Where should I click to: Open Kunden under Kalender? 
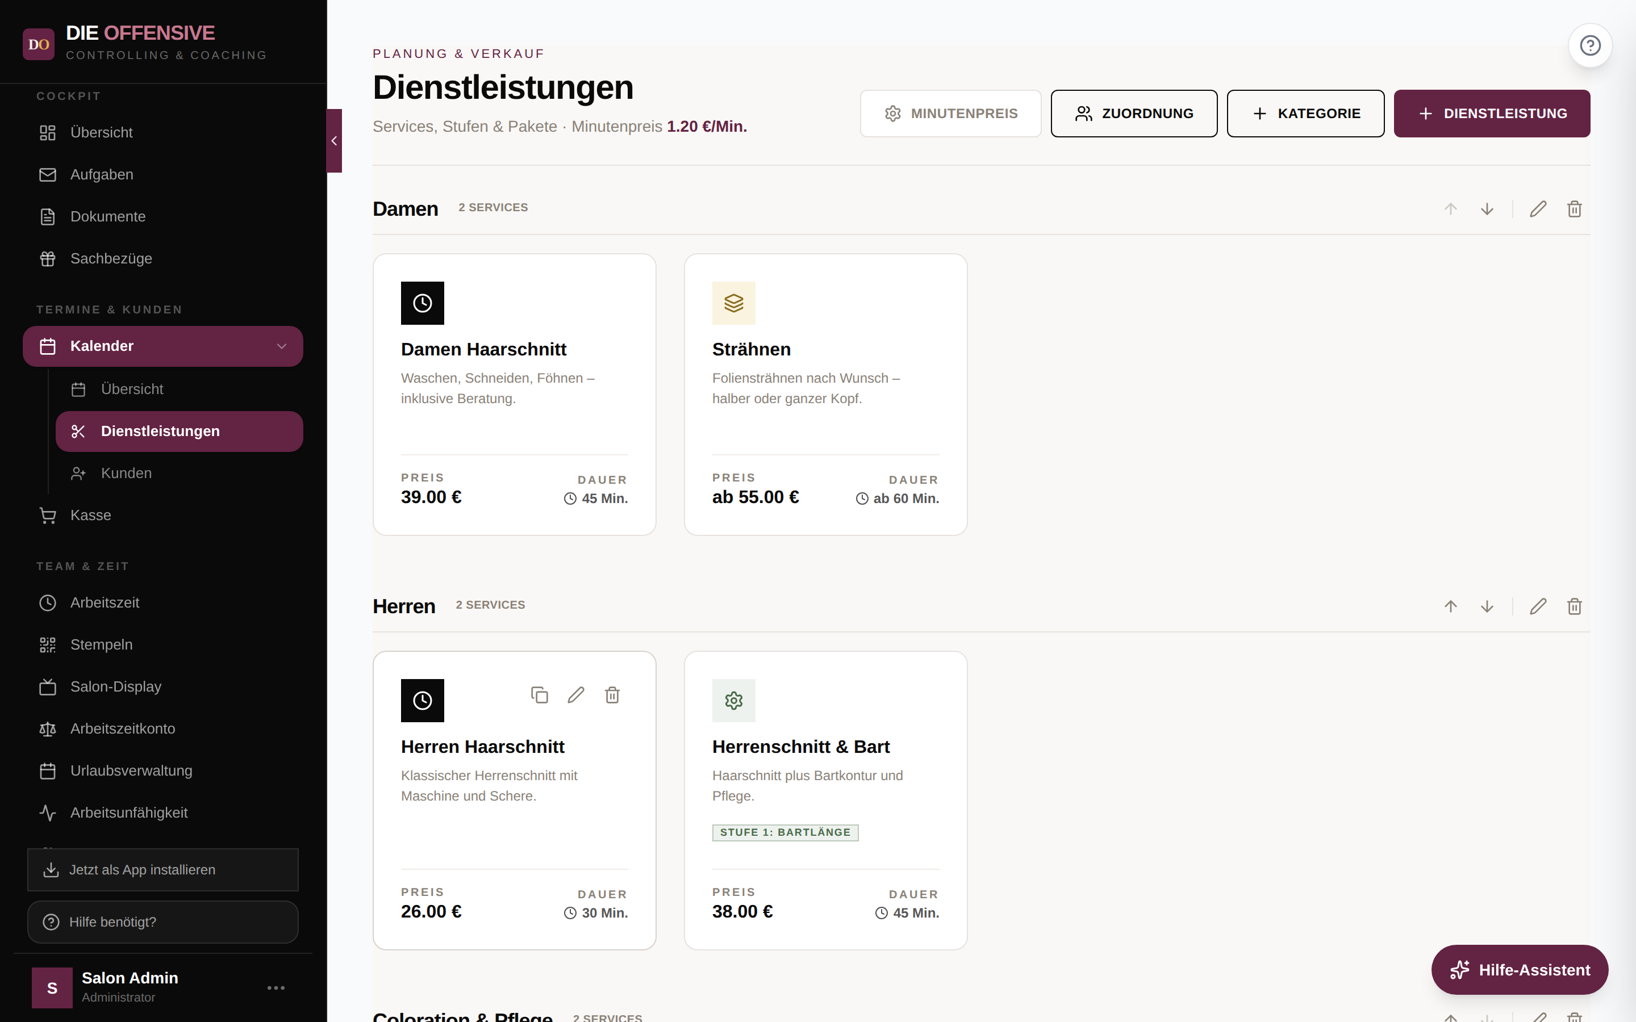pyautogui.click(x=179, y=473)
